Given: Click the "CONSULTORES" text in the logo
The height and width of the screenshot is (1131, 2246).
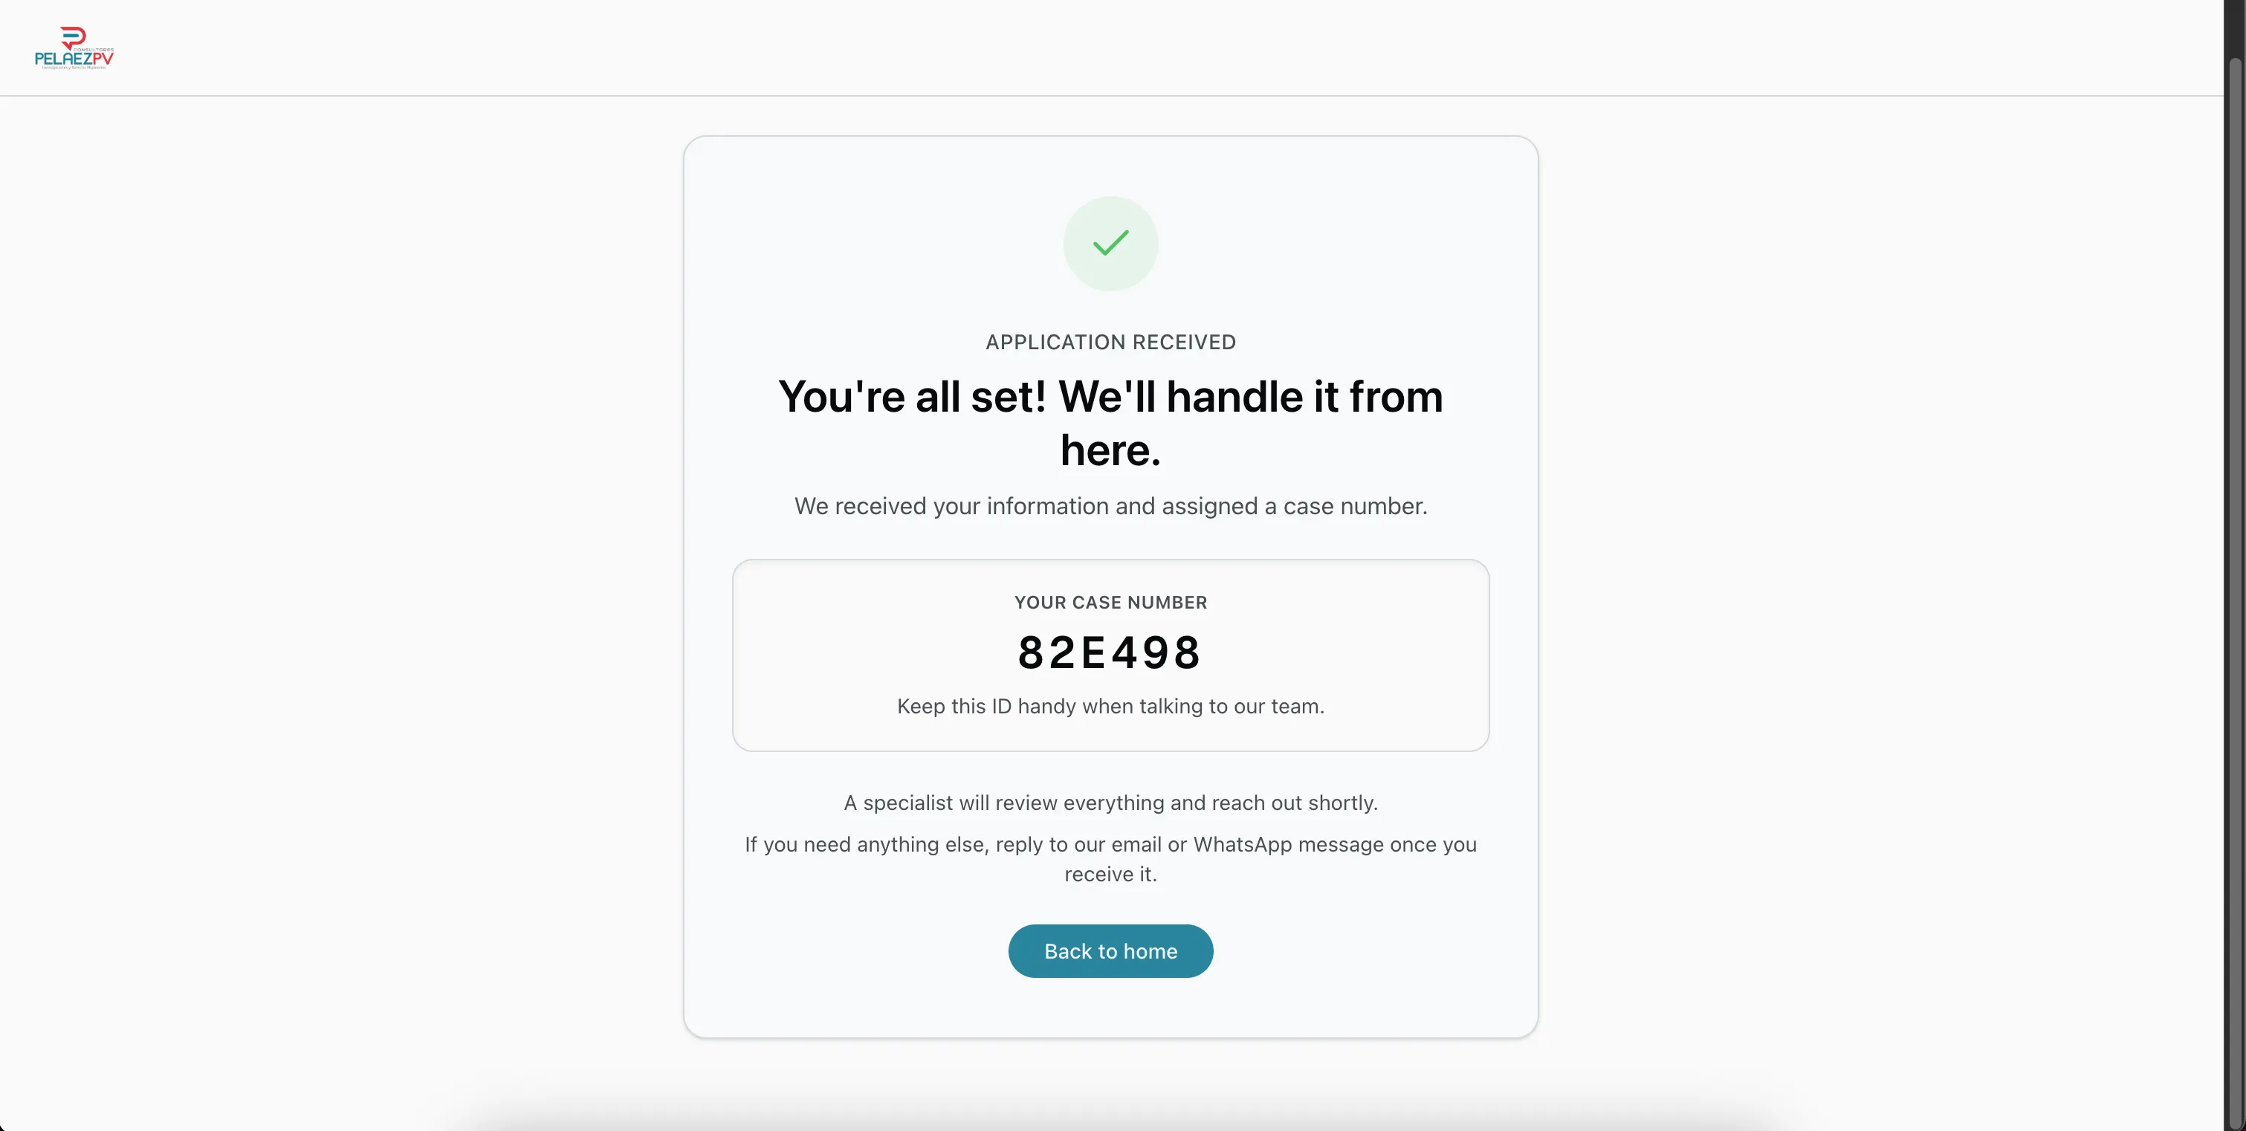Looking at the screenshot, I should 96,51.
